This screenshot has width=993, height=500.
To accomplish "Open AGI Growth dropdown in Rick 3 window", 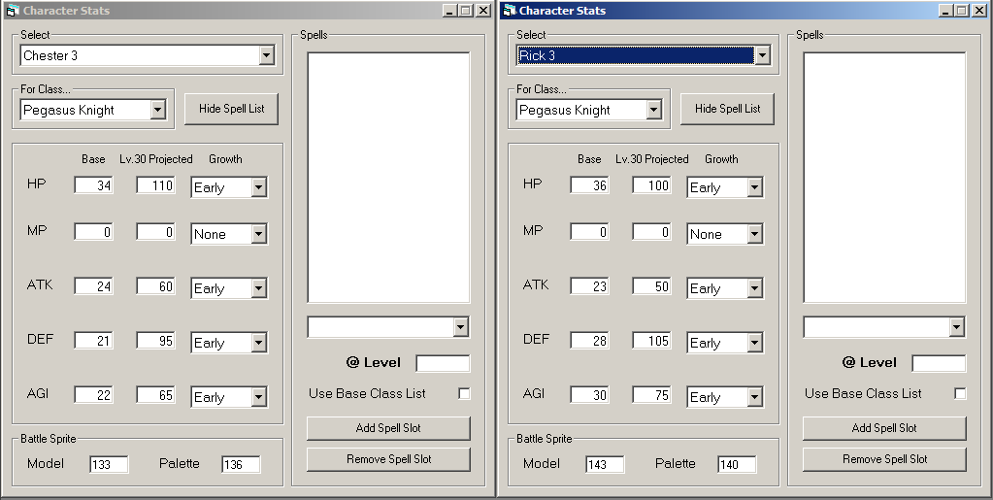I will point(754,397).
